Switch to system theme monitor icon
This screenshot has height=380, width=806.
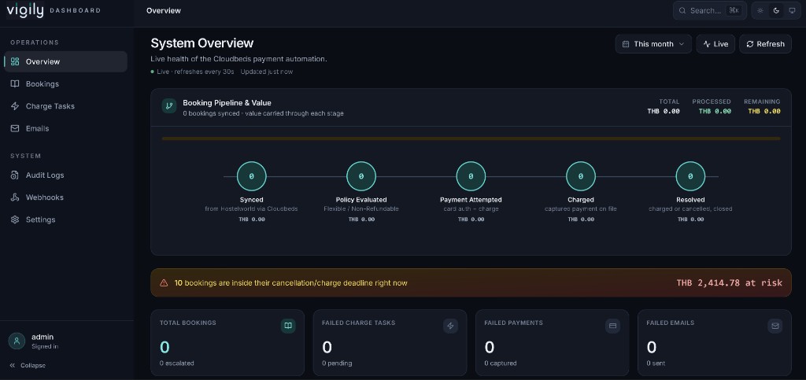point(792,10)
